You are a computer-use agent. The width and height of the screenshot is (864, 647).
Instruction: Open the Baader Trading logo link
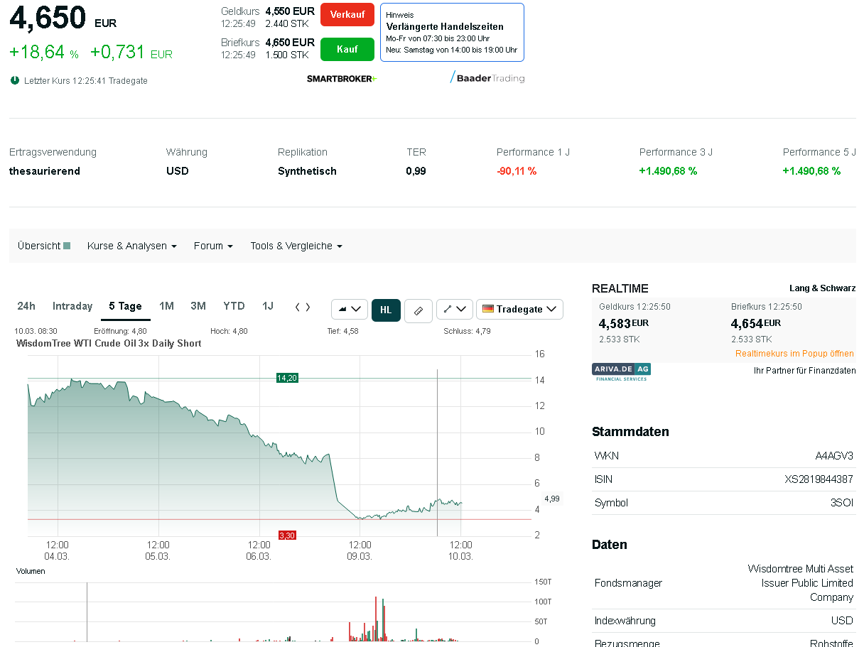pyautogui.click(x=487, y=78)
